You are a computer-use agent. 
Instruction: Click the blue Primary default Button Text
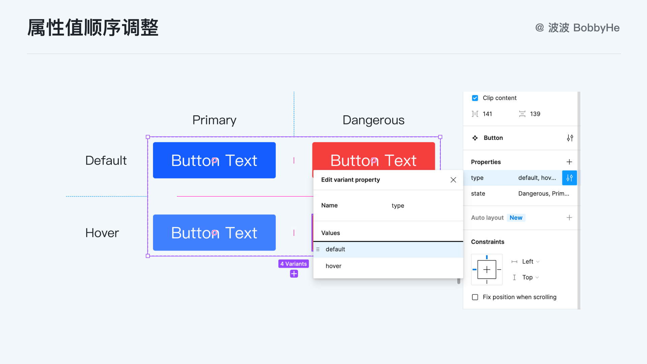(214, 160)
